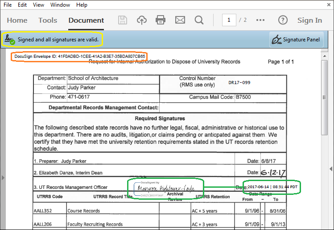Click 'Signed and all signatures are valid.' text

click(58, 40)
